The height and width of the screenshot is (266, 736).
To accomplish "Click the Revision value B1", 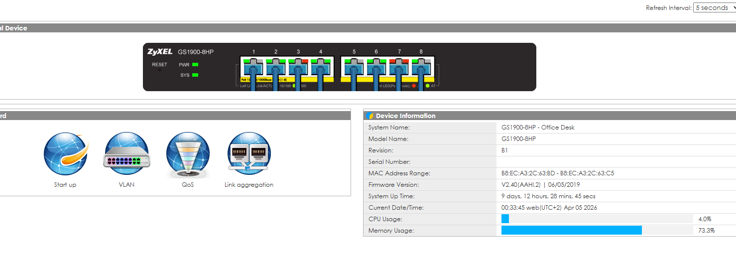I will pos(504,150).
